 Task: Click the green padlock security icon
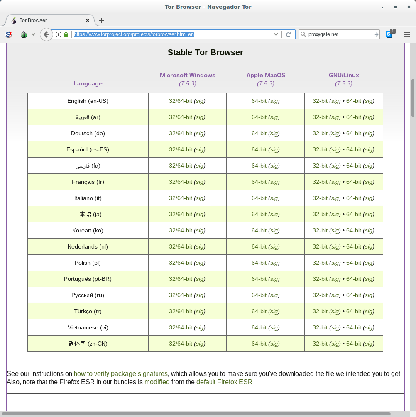pyautogui.click(x=66, y=34)
